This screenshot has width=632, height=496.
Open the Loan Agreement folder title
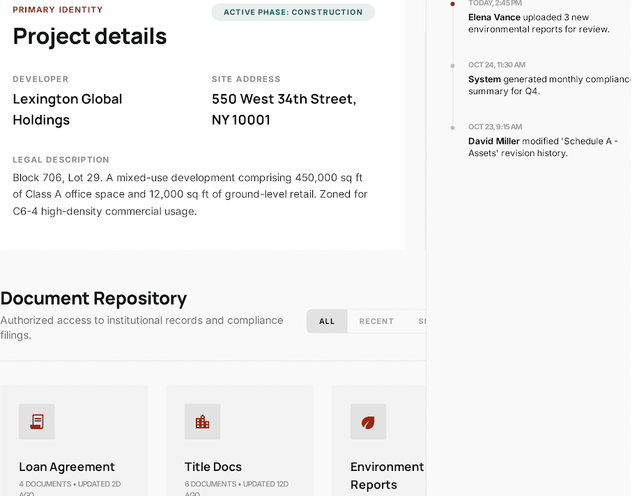67,467
